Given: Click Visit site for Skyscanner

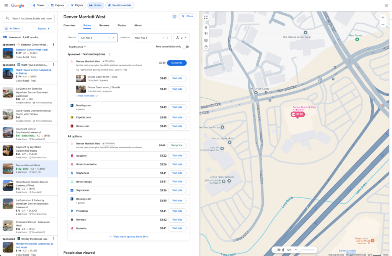Looking at the screenshot, I should coord(177,190).
